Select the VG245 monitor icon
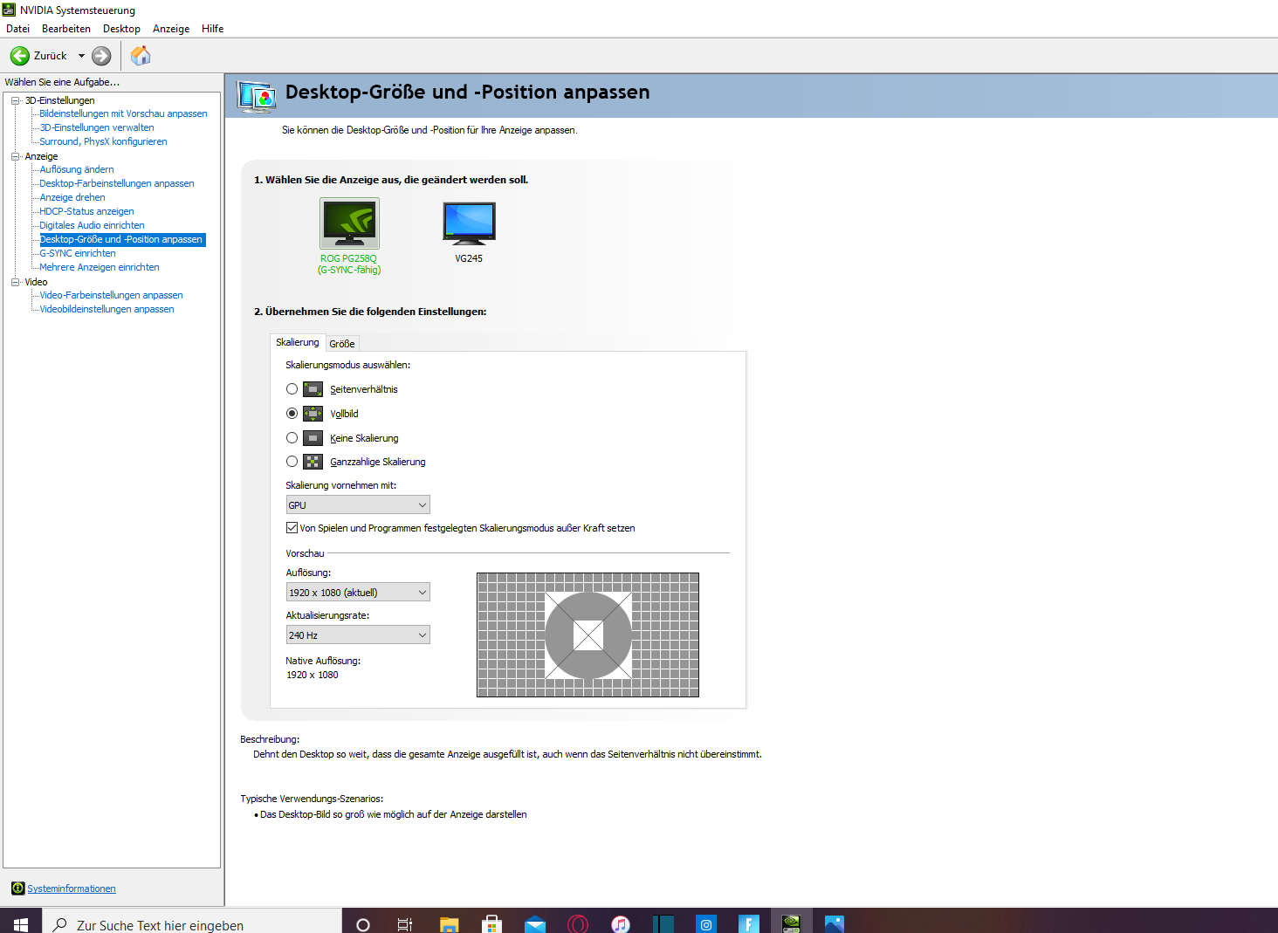 click(469, 223)
